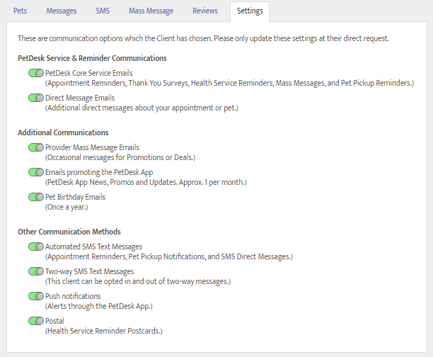
Task: Disable the Direct Message Emails switch
Action: point(36,98)
